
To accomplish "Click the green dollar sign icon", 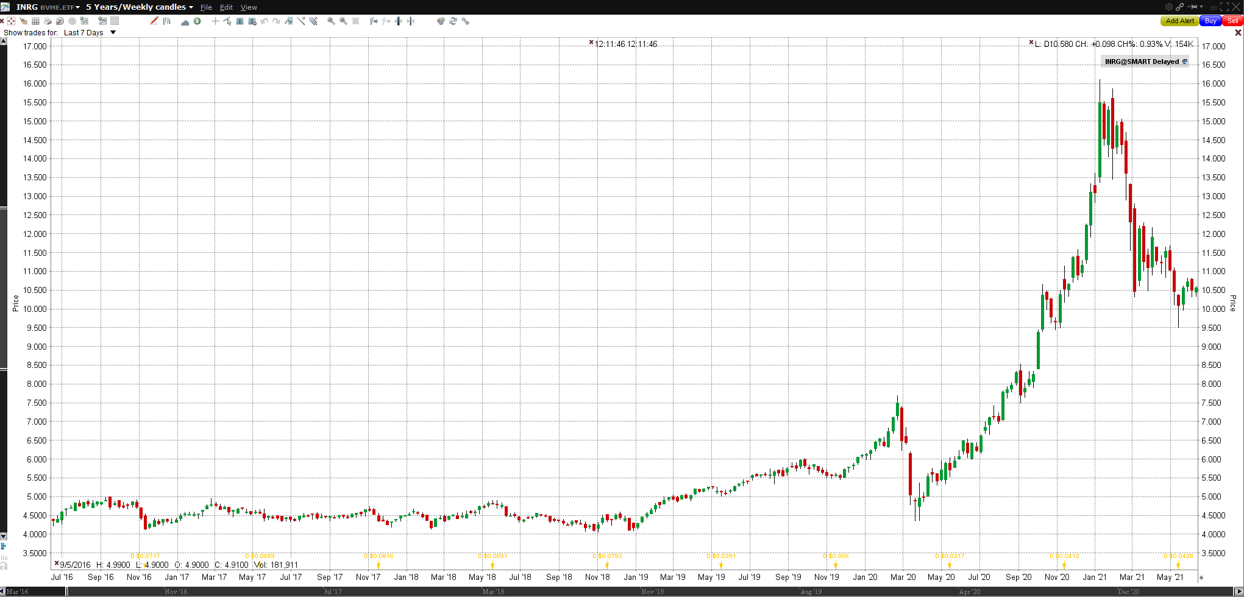I will (197, 21).
